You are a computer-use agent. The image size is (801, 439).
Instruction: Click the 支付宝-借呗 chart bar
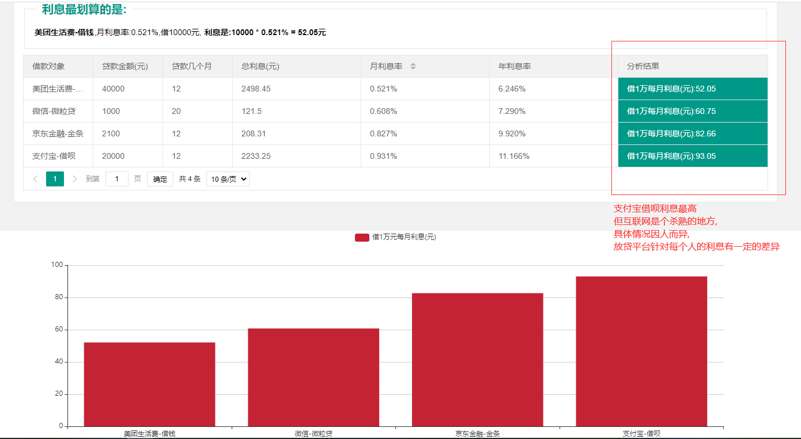[x=641, y=352]
